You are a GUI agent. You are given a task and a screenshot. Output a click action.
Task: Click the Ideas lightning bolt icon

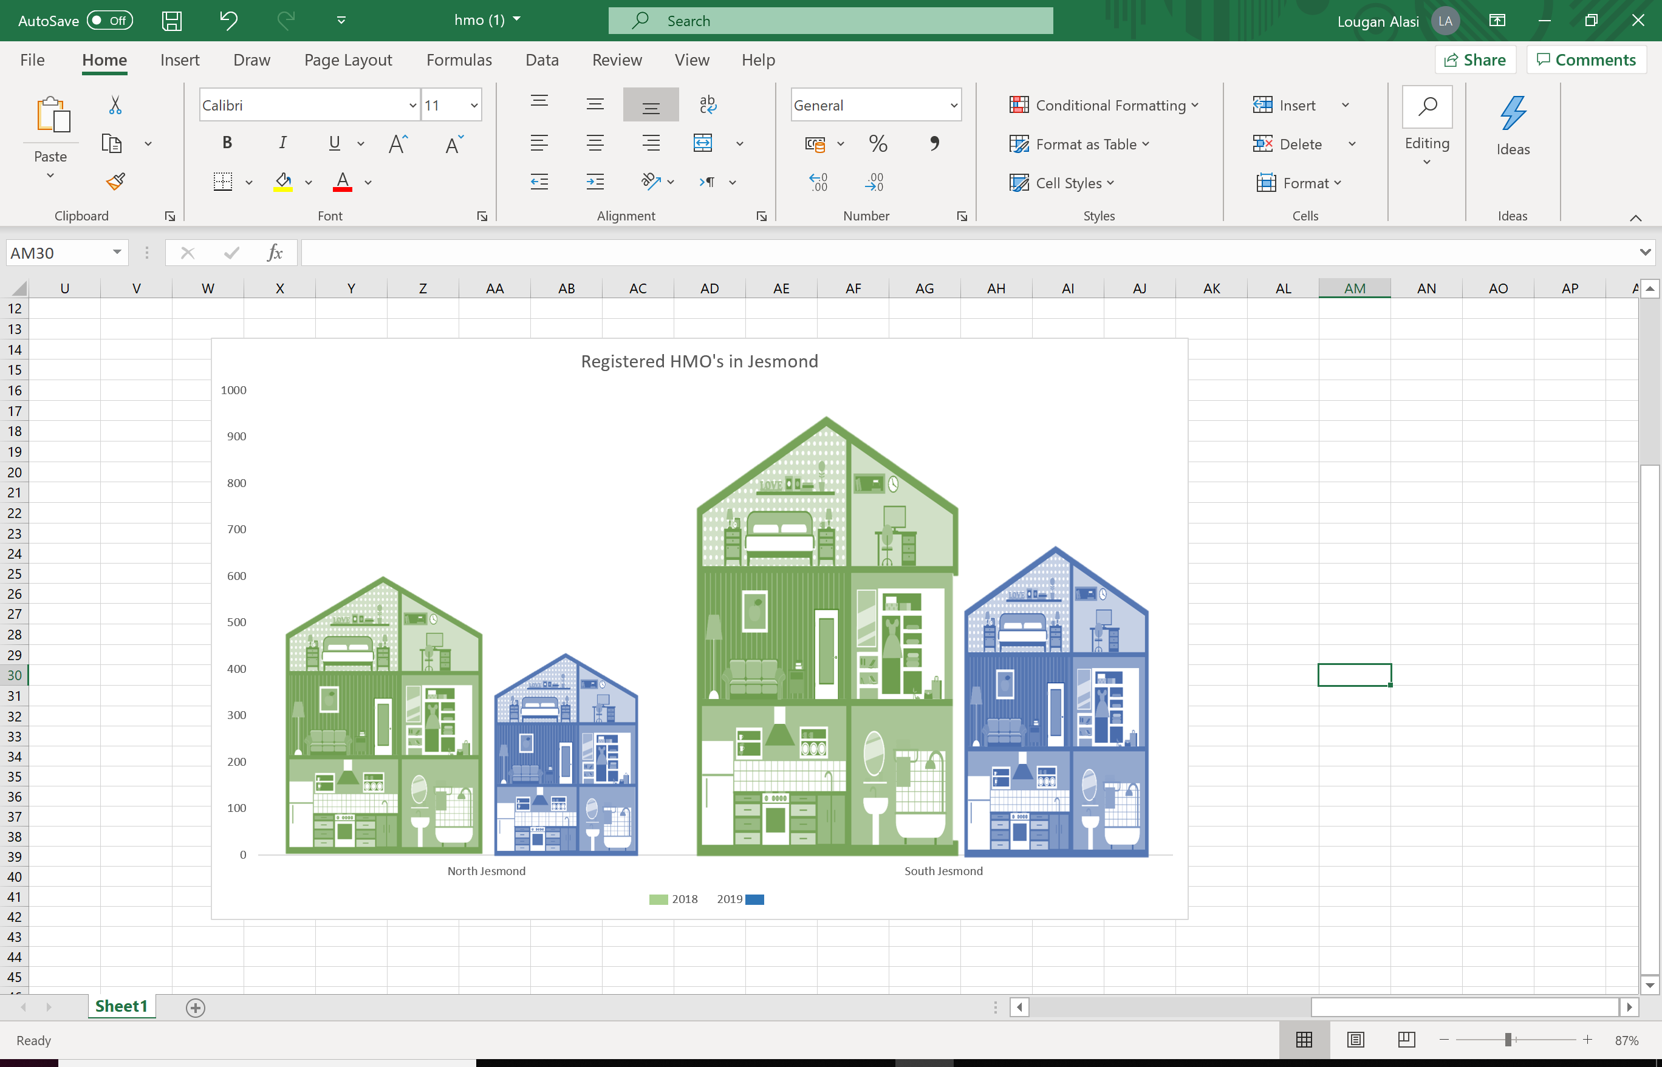coord(1513,114)
